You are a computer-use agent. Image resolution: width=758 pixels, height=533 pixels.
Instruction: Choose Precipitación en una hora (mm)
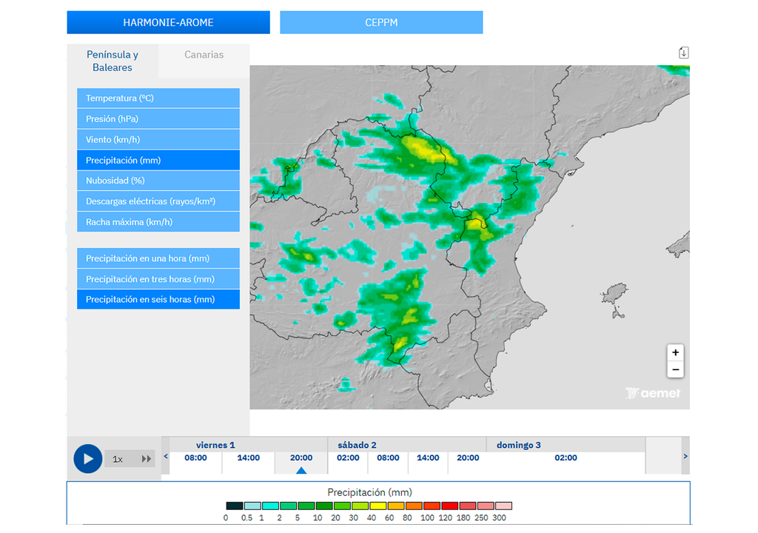[158, 258]
